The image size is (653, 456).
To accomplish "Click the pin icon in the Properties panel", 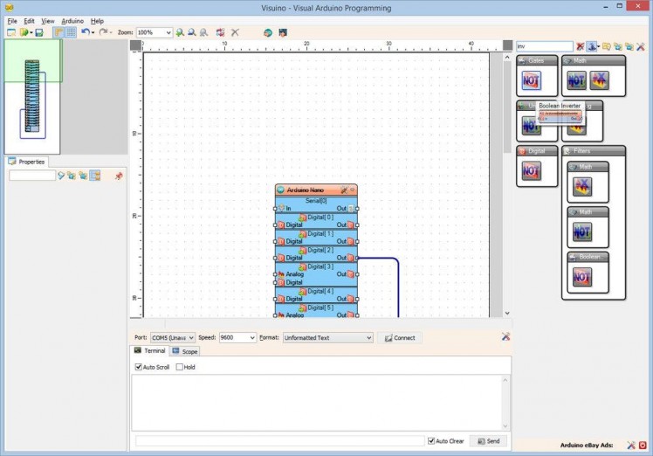I will coord(119,176).
